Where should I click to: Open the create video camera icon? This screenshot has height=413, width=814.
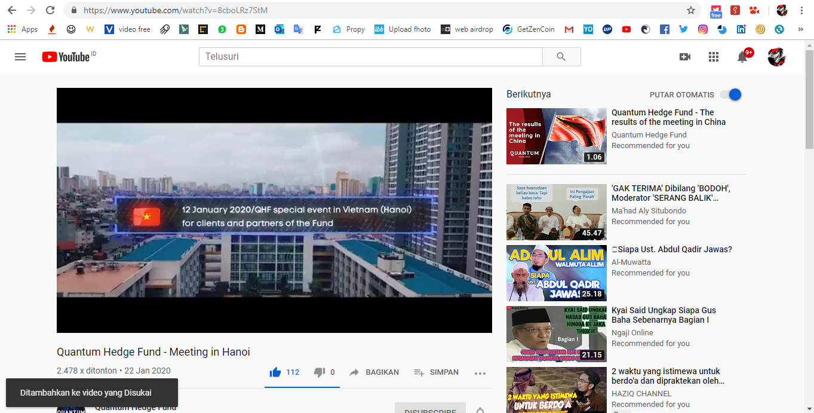(685, 57)
